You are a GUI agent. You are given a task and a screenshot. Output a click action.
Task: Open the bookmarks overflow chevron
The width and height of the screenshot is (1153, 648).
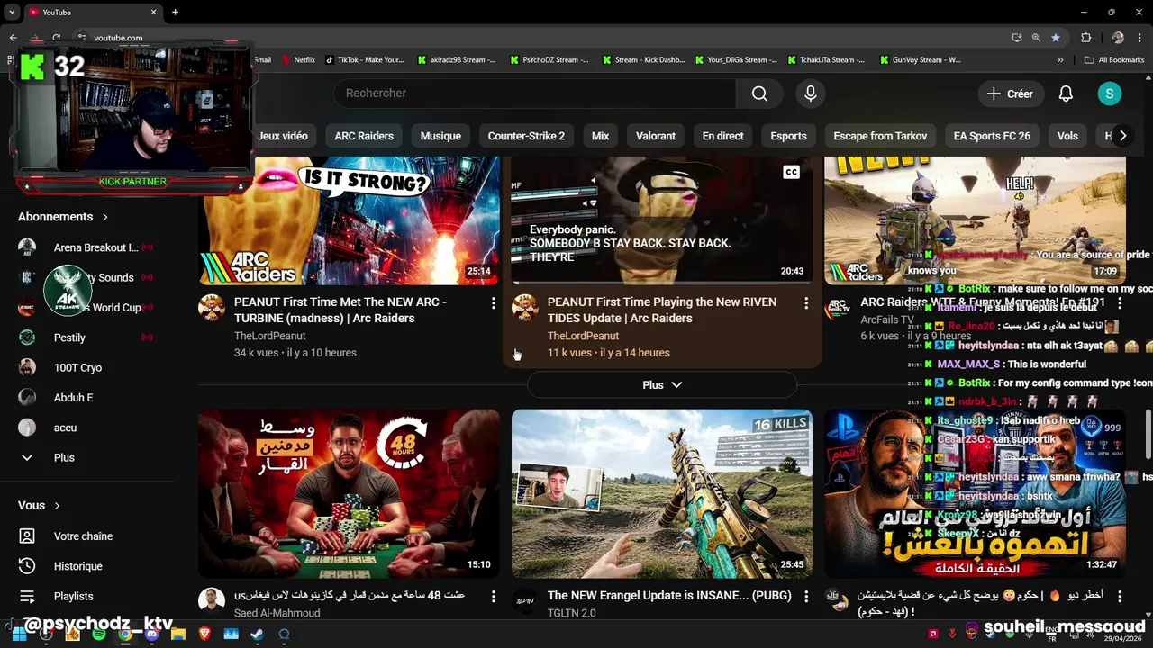[x=1060, y=60]
